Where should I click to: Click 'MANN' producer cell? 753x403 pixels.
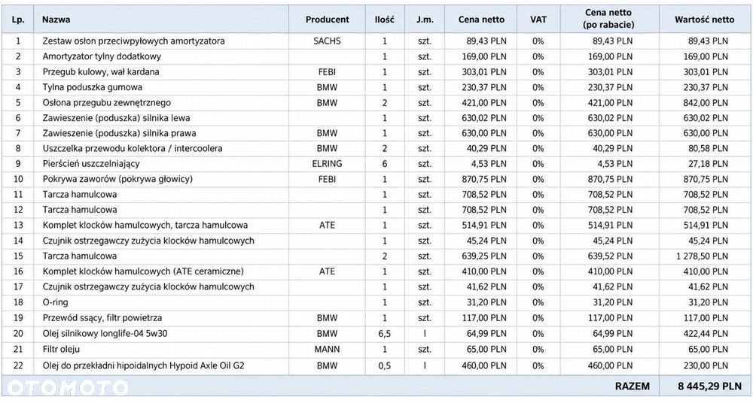point(327,350)
